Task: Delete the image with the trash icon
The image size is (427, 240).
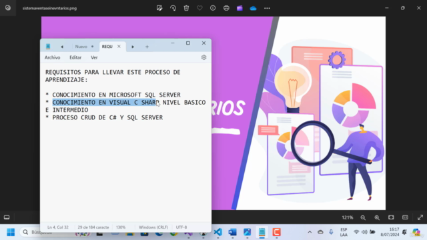Action: point(186,8)
